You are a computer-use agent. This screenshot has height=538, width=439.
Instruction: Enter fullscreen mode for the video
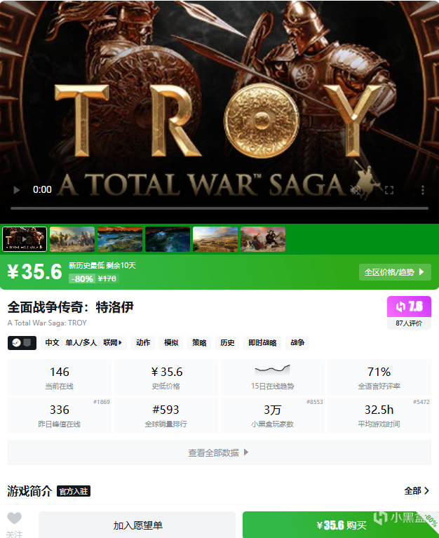(389, 190)
